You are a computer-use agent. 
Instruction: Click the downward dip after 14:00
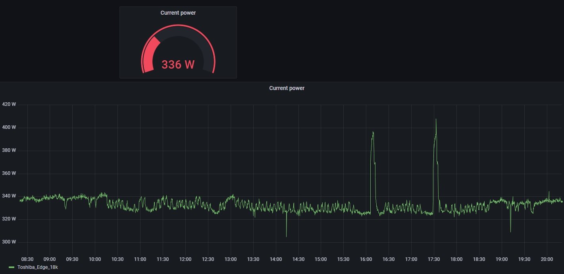point(286,236)
